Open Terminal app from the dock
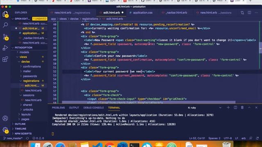The height and width of the screenshot is (147, 262). click(x=134, y=145)
